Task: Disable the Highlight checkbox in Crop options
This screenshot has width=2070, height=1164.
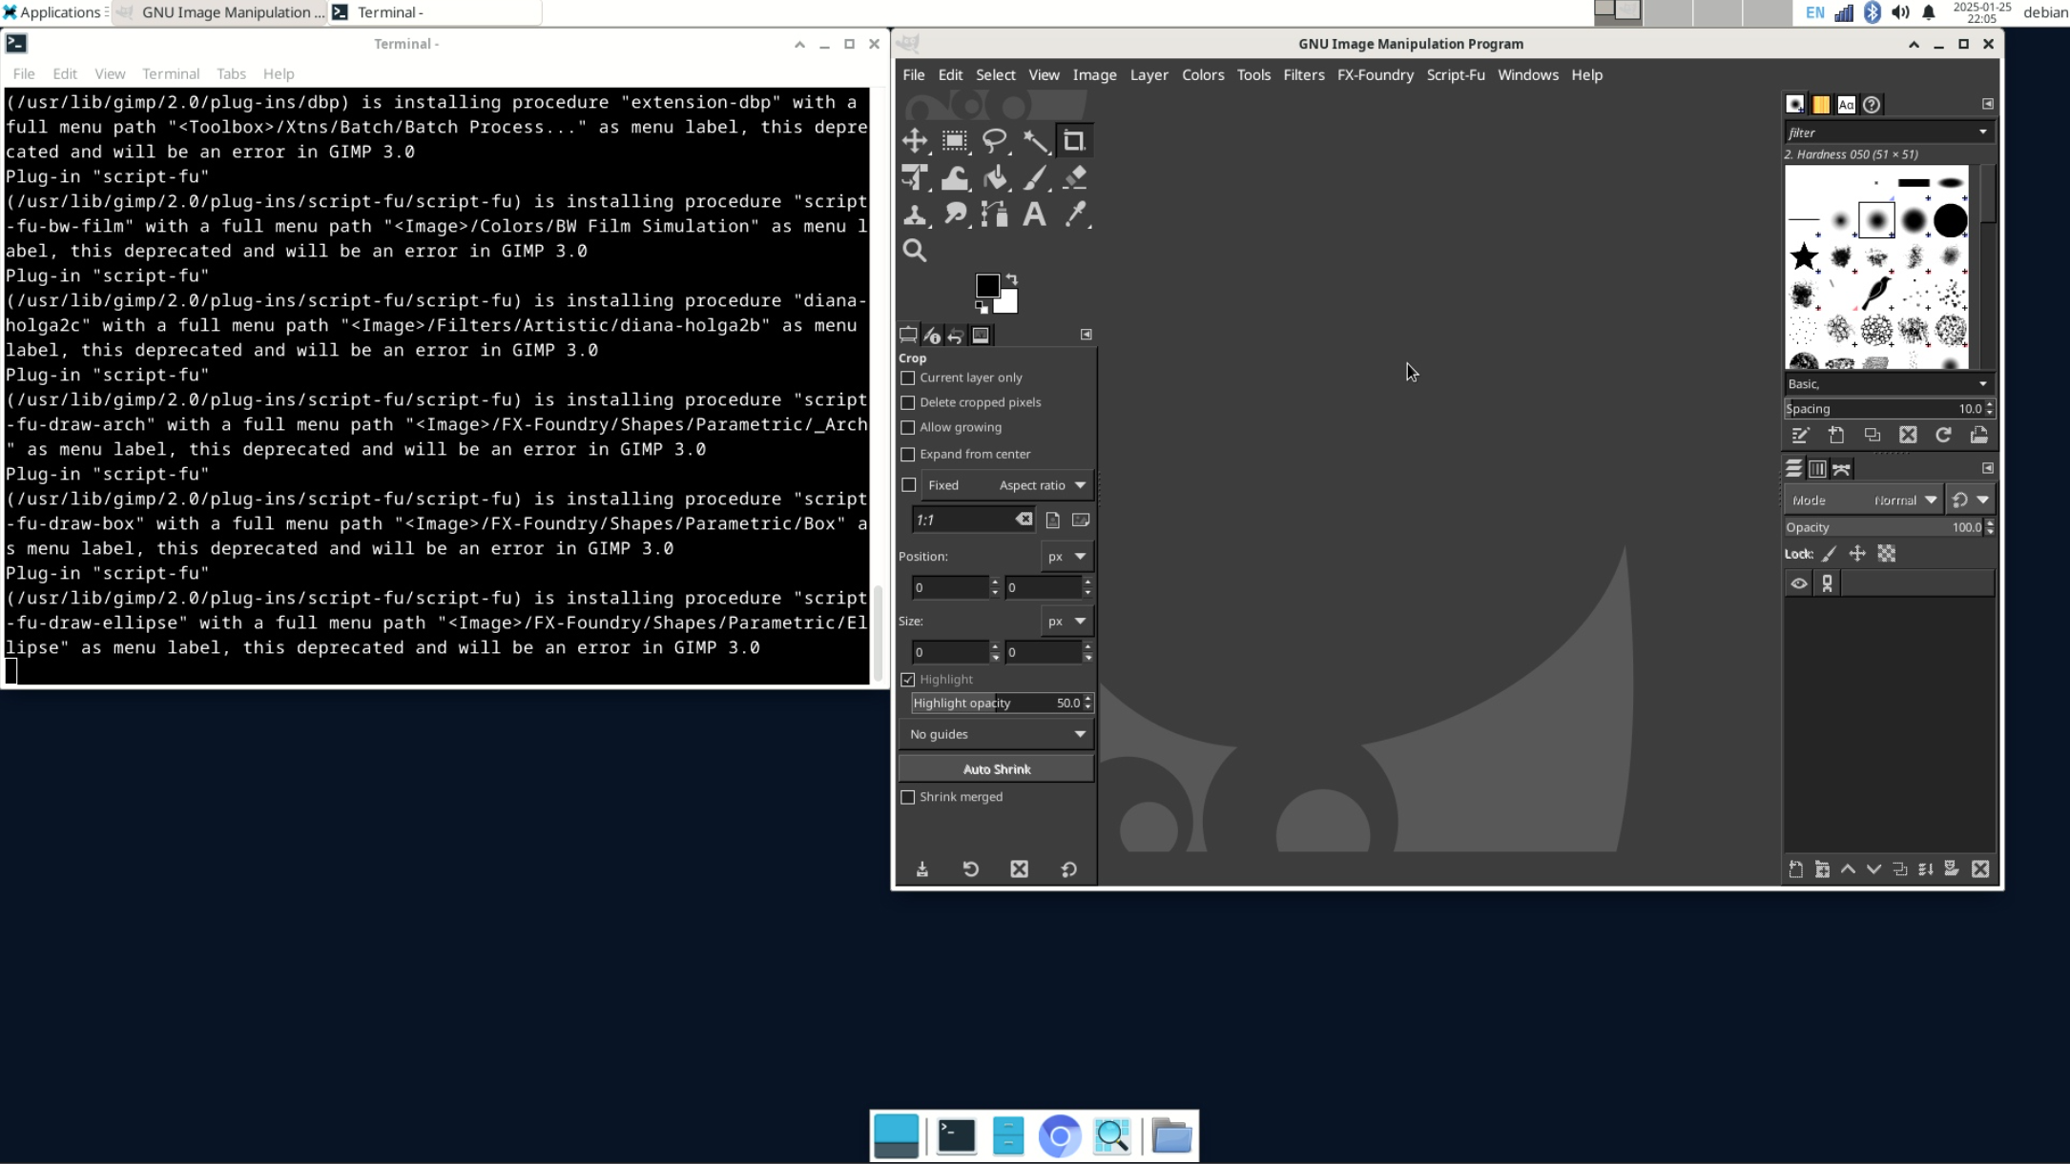Action: (908, 679)
